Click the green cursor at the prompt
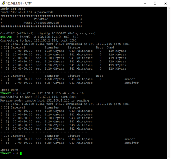 pos(21,153)
